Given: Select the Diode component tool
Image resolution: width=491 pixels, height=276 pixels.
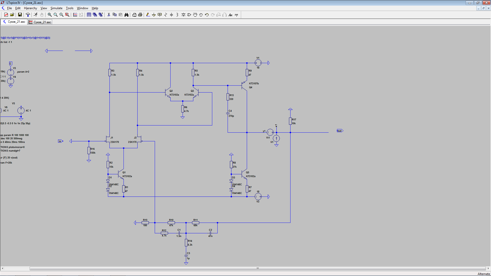Looking at the screenshot, I should click(183, 15).
